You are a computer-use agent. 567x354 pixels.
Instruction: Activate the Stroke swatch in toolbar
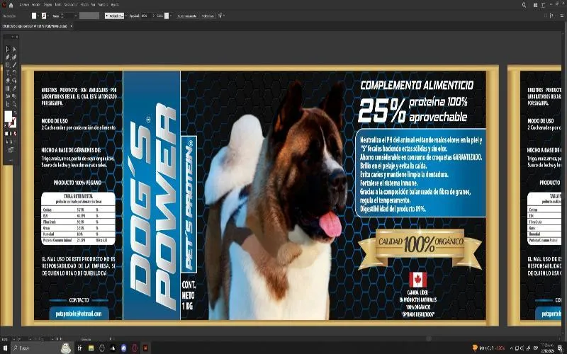coord(13,122)
